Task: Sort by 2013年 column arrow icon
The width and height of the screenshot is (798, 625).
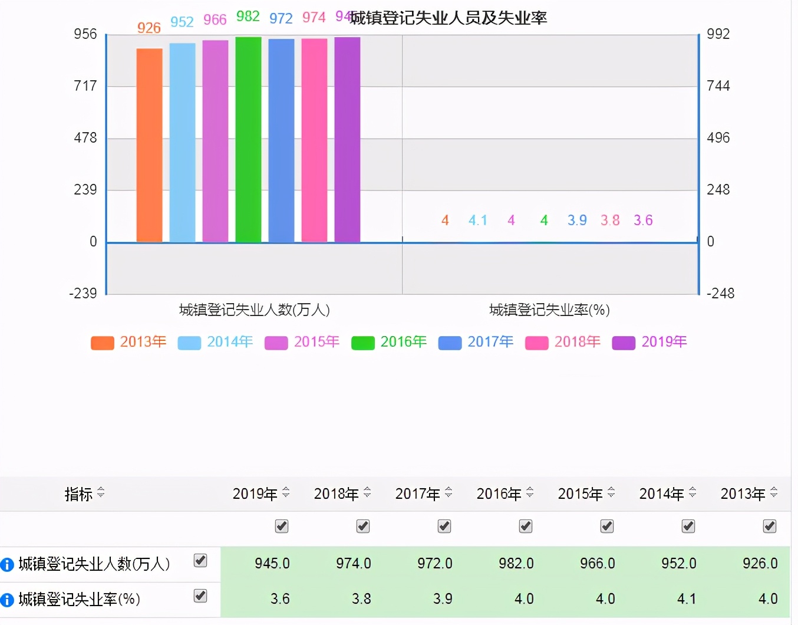Action: [774, 492]
